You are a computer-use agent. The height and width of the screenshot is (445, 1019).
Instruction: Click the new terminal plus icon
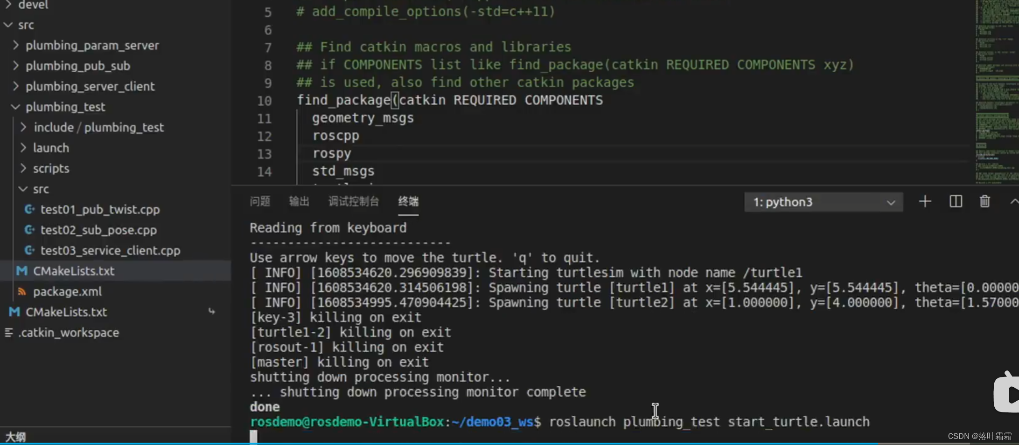pyautogui.click(x=925, y=201)
